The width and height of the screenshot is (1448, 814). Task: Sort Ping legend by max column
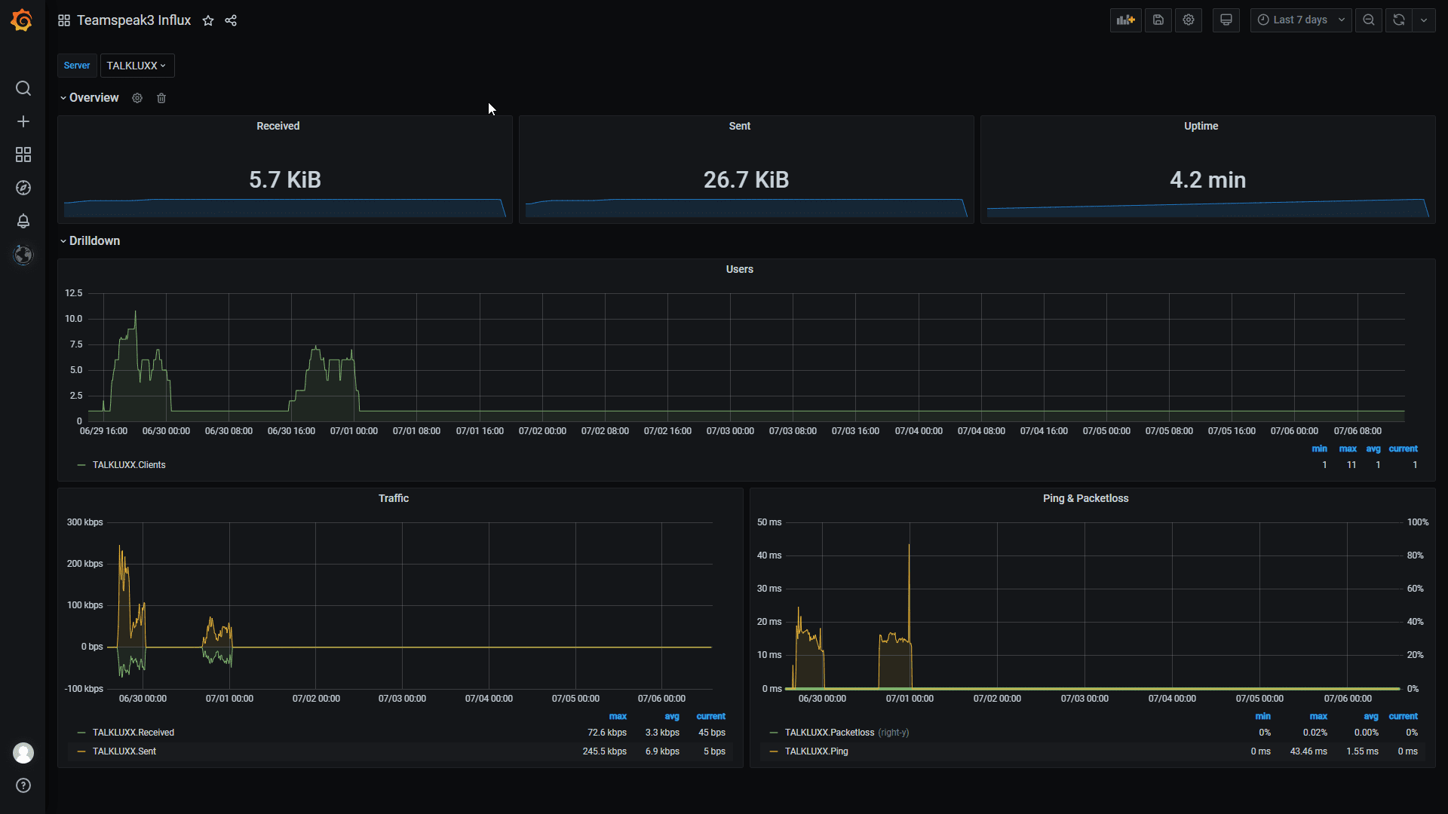1318,717
